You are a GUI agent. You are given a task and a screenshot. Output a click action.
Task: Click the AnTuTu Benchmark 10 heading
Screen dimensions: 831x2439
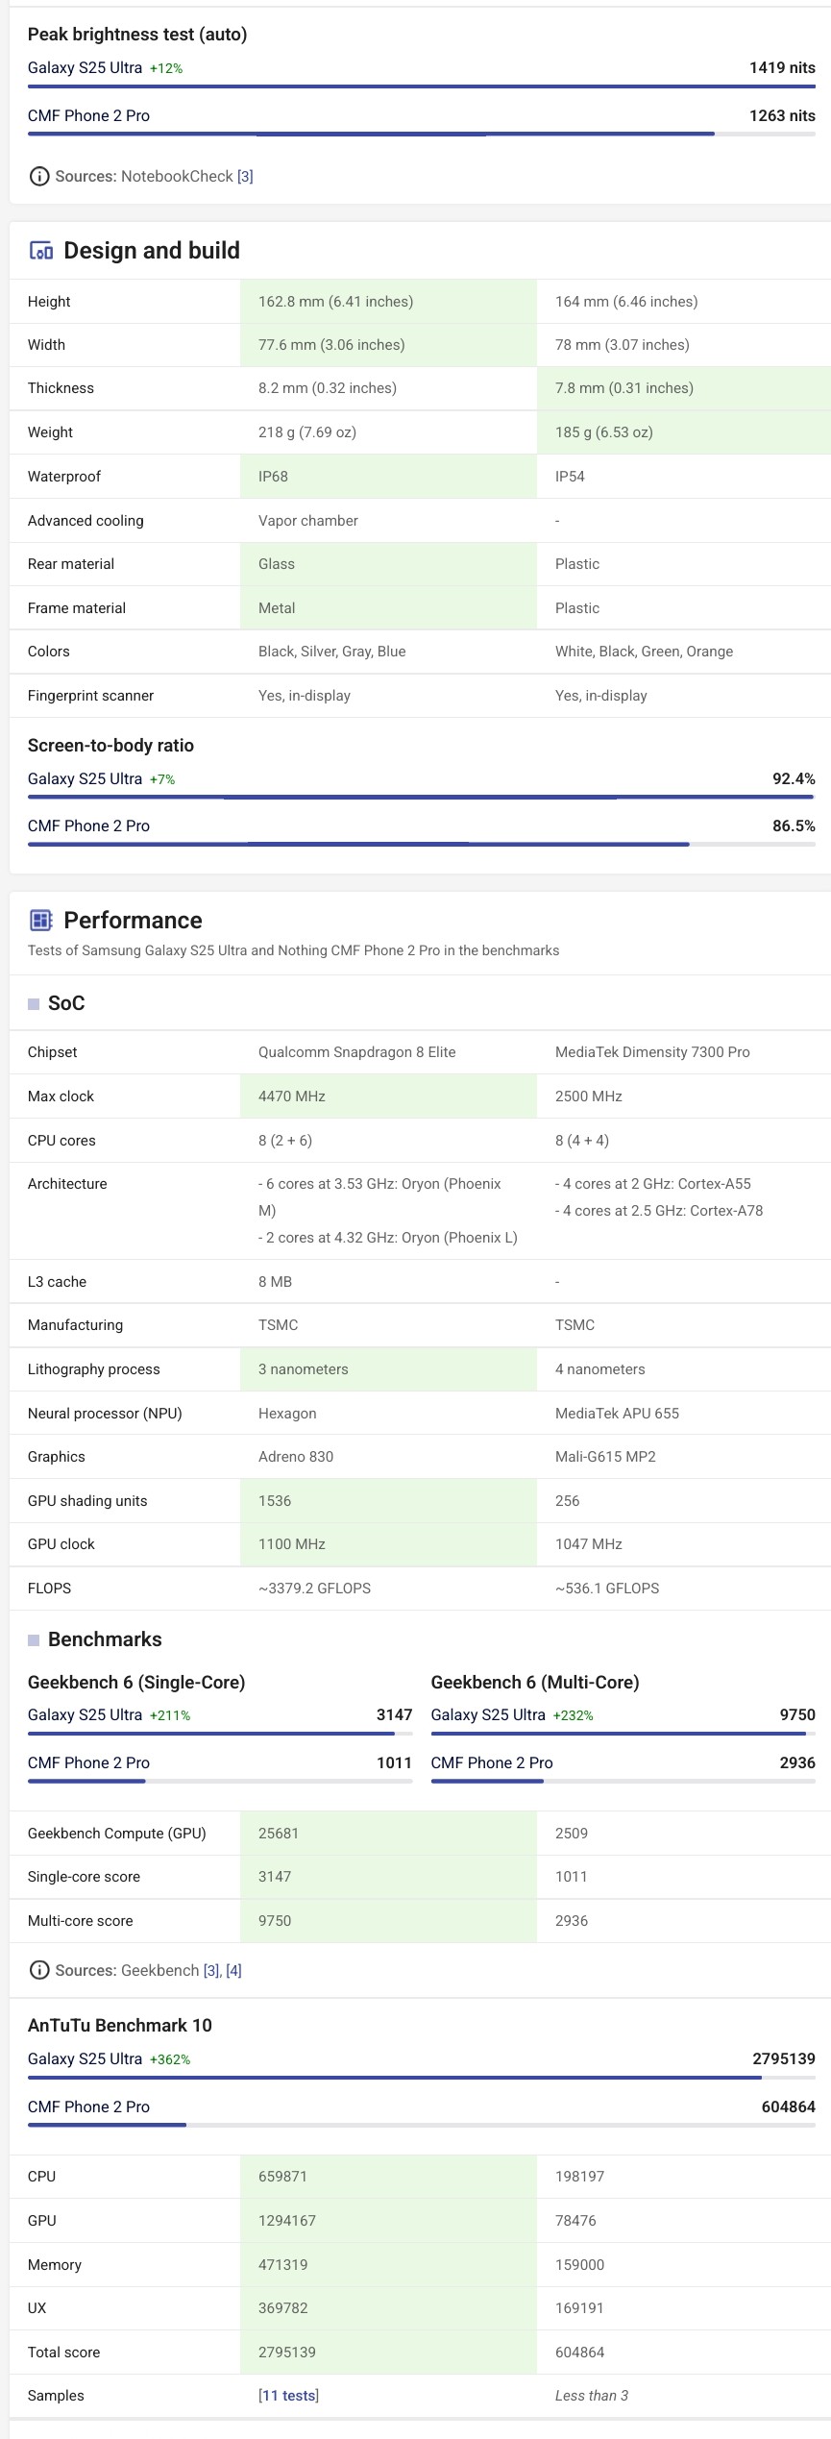coord(120,2026)
